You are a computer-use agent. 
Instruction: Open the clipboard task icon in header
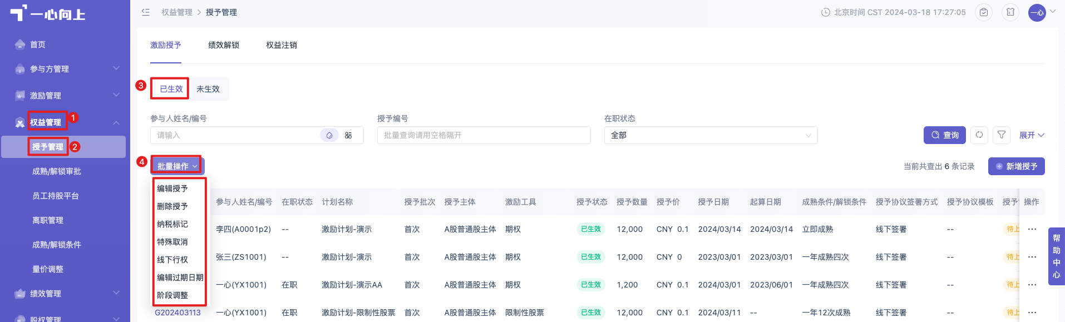point(984,12)
